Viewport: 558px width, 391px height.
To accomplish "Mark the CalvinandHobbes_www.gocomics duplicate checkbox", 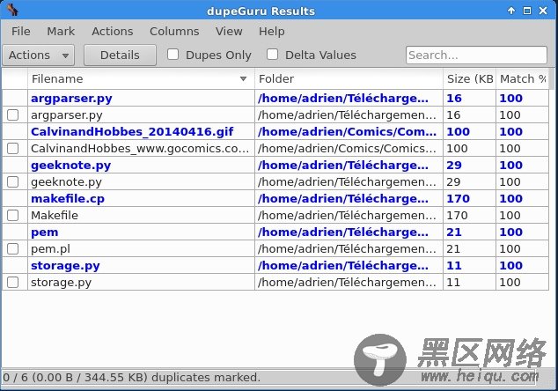I will coord(13,149).
